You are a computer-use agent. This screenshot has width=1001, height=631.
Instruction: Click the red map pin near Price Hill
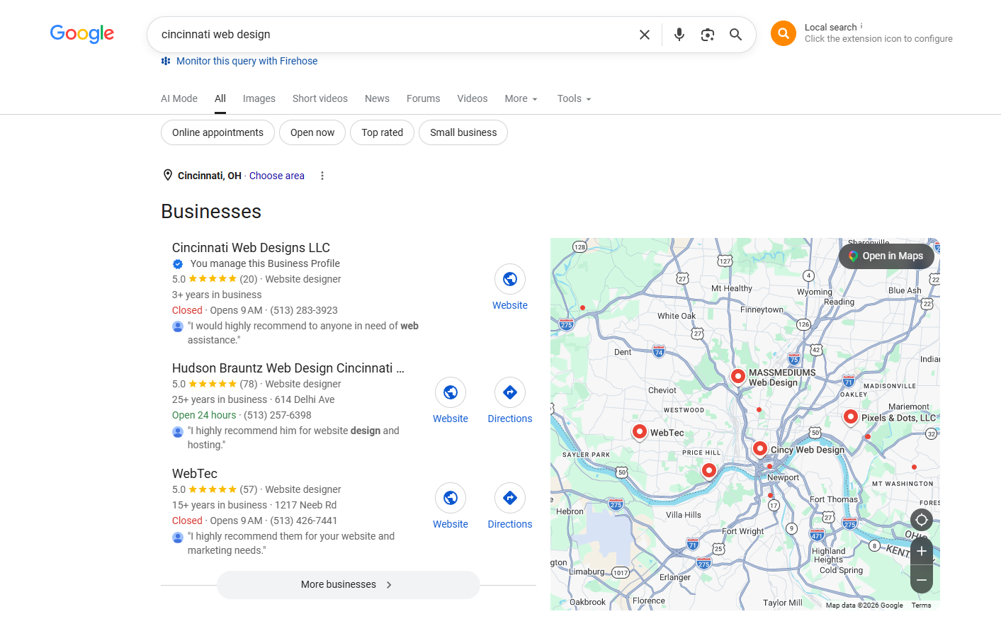709,470
